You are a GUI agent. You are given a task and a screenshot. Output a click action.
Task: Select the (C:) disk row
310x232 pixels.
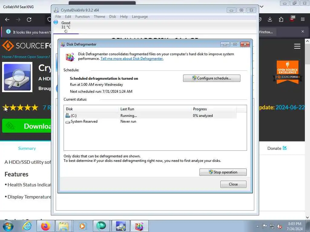pos(150,116)
